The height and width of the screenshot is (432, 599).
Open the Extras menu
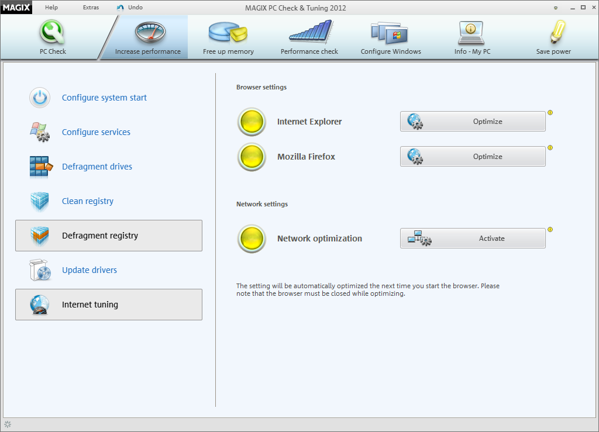point(91,7)
